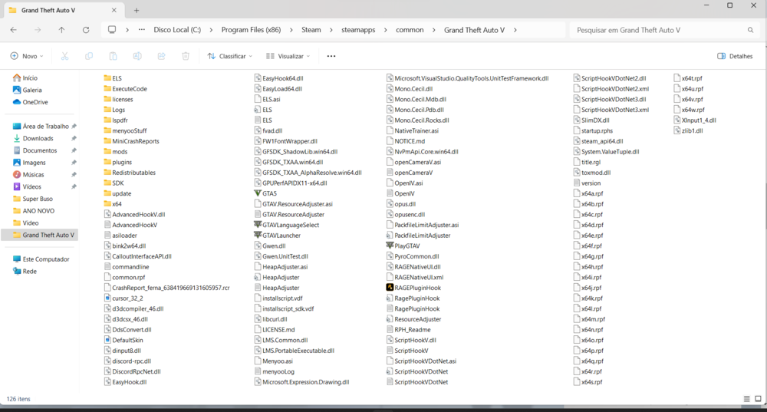
Task: Expand chevron after common in address bar
Action: coord(434,30)
